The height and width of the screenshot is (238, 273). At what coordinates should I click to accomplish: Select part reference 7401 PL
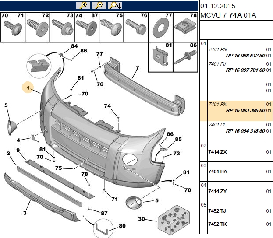pos(217,125)
